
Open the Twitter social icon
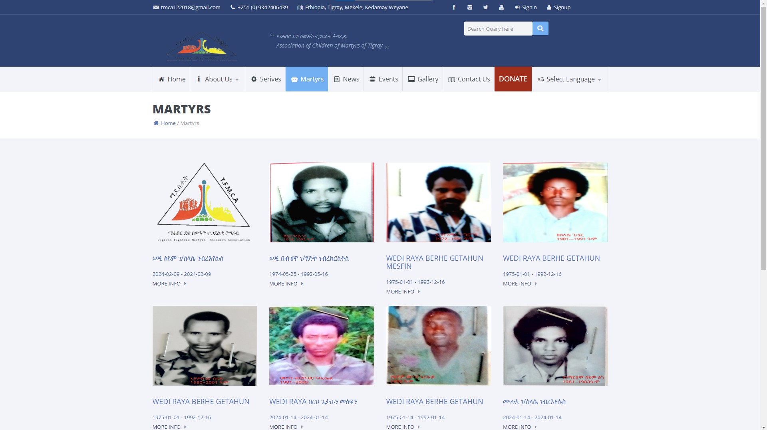tap(485, 7)
